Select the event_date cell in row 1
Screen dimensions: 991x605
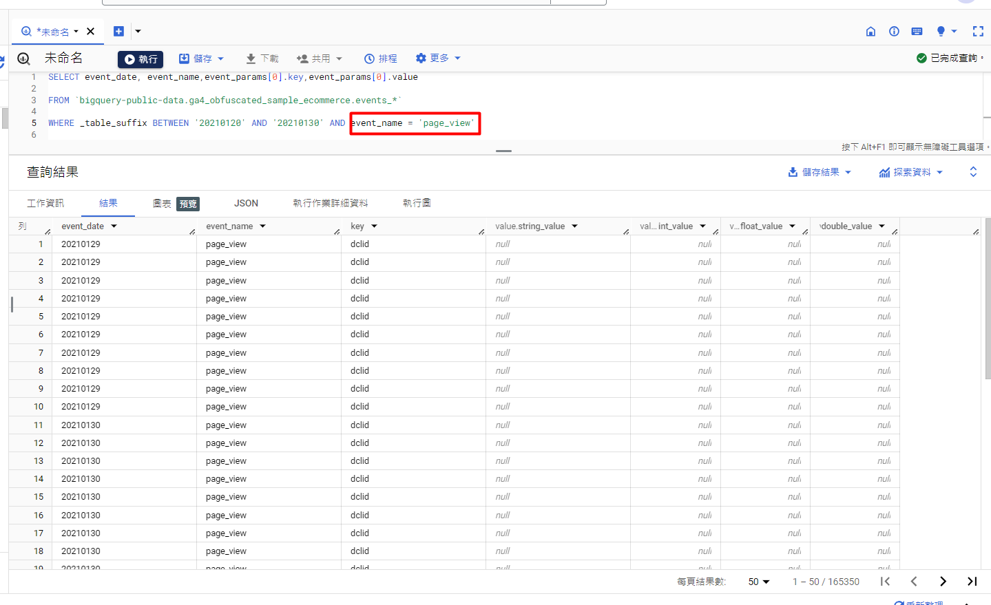124,244
